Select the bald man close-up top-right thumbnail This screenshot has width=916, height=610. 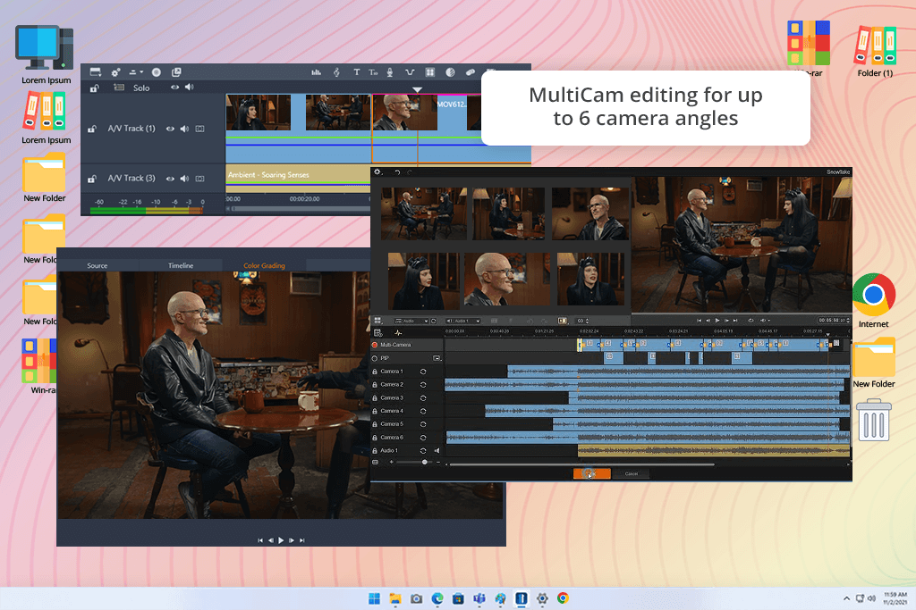pos(590,213)
